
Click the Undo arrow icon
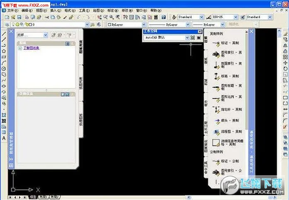pyautogui.click(x=79, y=17)
